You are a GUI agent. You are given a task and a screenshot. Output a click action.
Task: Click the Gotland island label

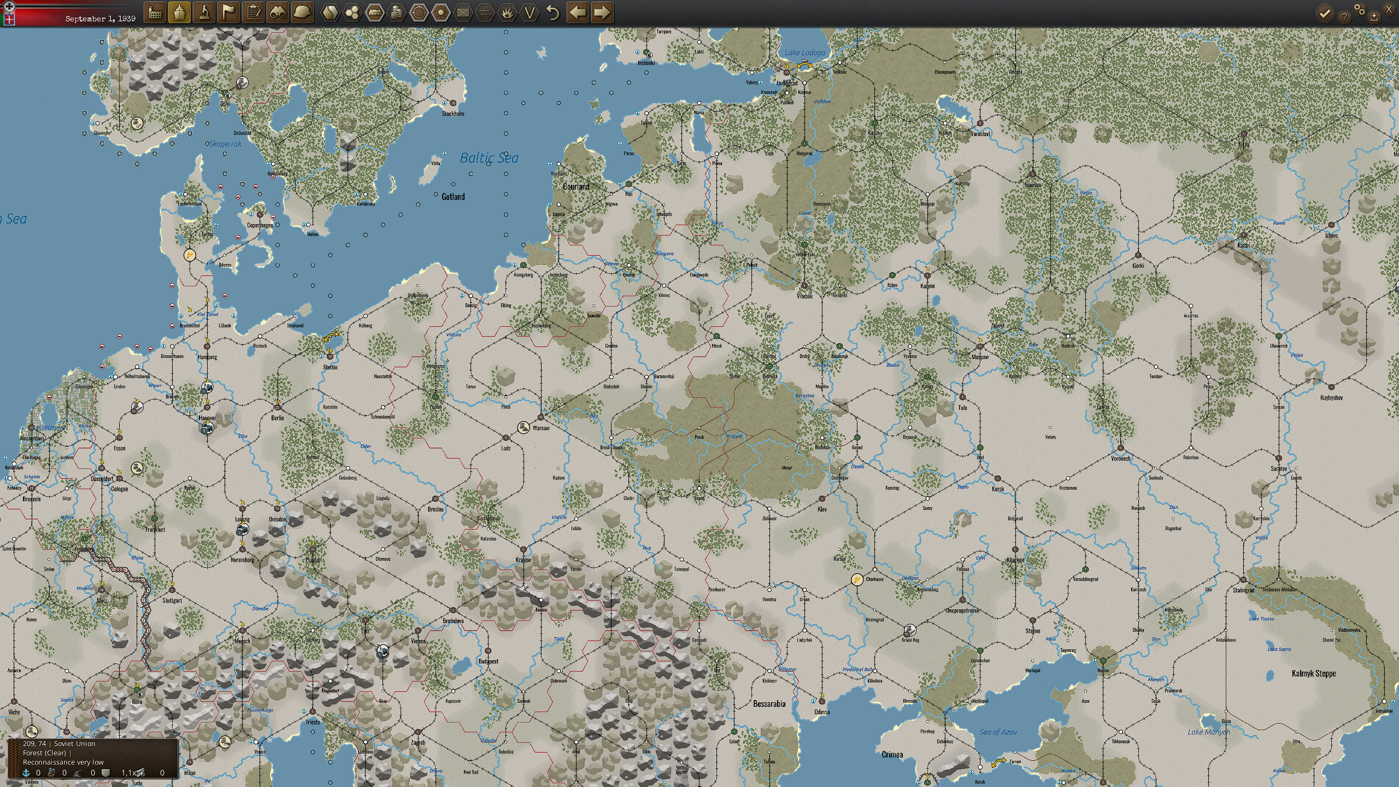[x=453, y=197]
